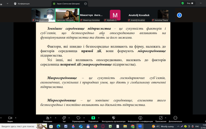Image resolution: width=206 pixels, height=129 pixels.
Task: Open Google Chrome from the taskbar
Action: pyautogui.click(x=133, y=126)
